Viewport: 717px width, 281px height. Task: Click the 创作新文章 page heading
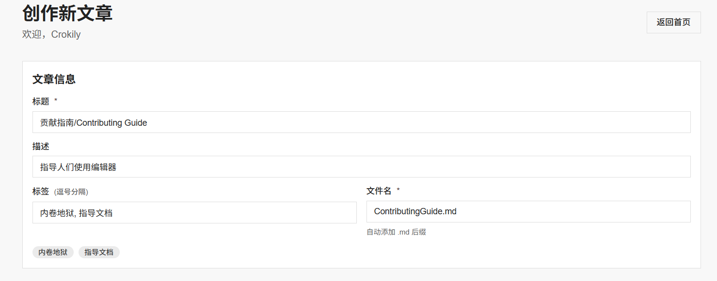point(67,13)
